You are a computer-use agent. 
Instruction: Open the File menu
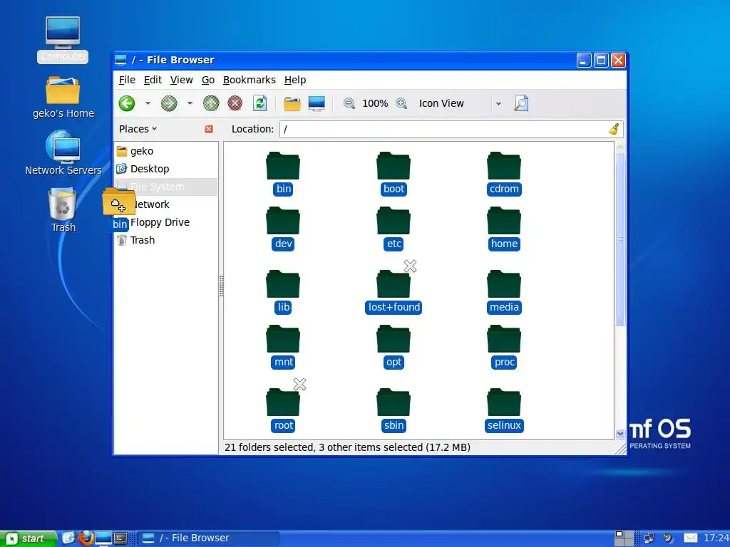click(127, 80)
